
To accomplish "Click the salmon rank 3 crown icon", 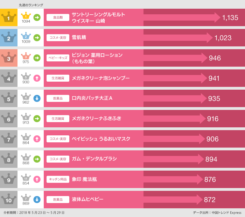I will (x=9, y=58).
